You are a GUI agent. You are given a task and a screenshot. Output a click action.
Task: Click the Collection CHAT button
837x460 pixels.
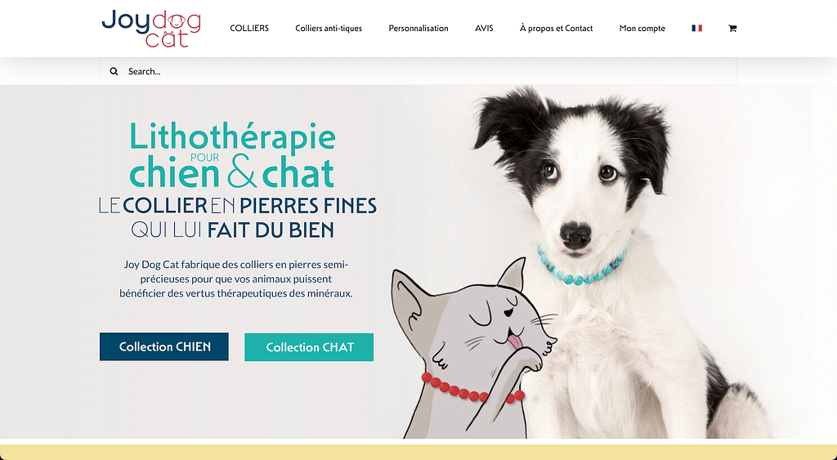pyautogui.click(x=309, y=347)
